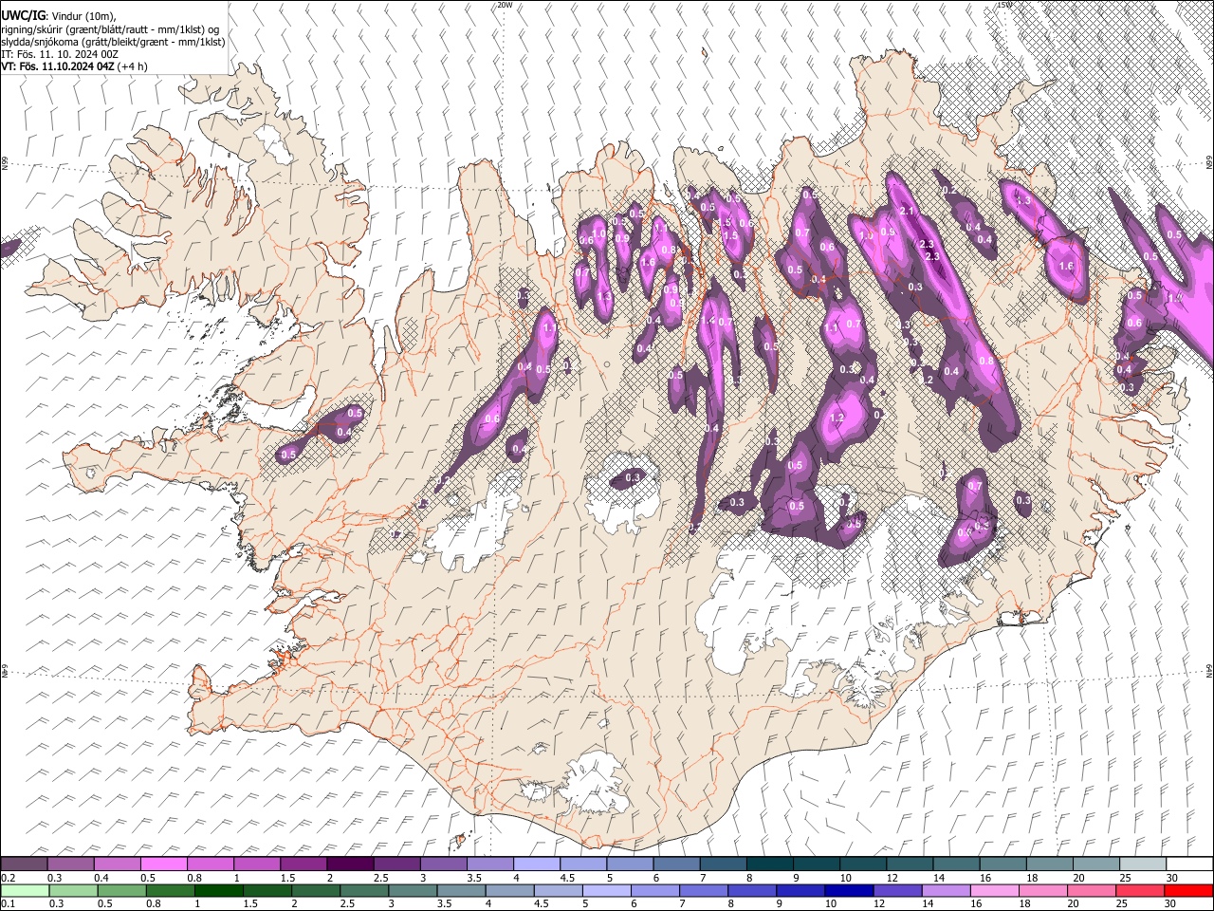
Task: Click the pale green 0.1 rain legend swatch
Action: coord(24,890)
